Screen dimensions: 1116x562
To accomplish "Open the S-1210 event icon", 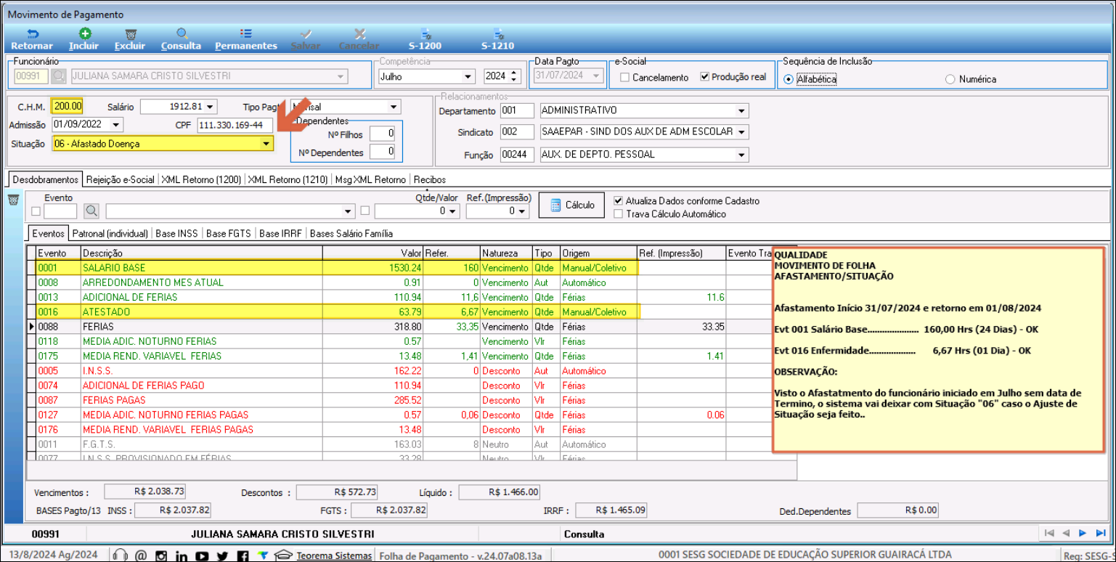I will pos(498,33).
